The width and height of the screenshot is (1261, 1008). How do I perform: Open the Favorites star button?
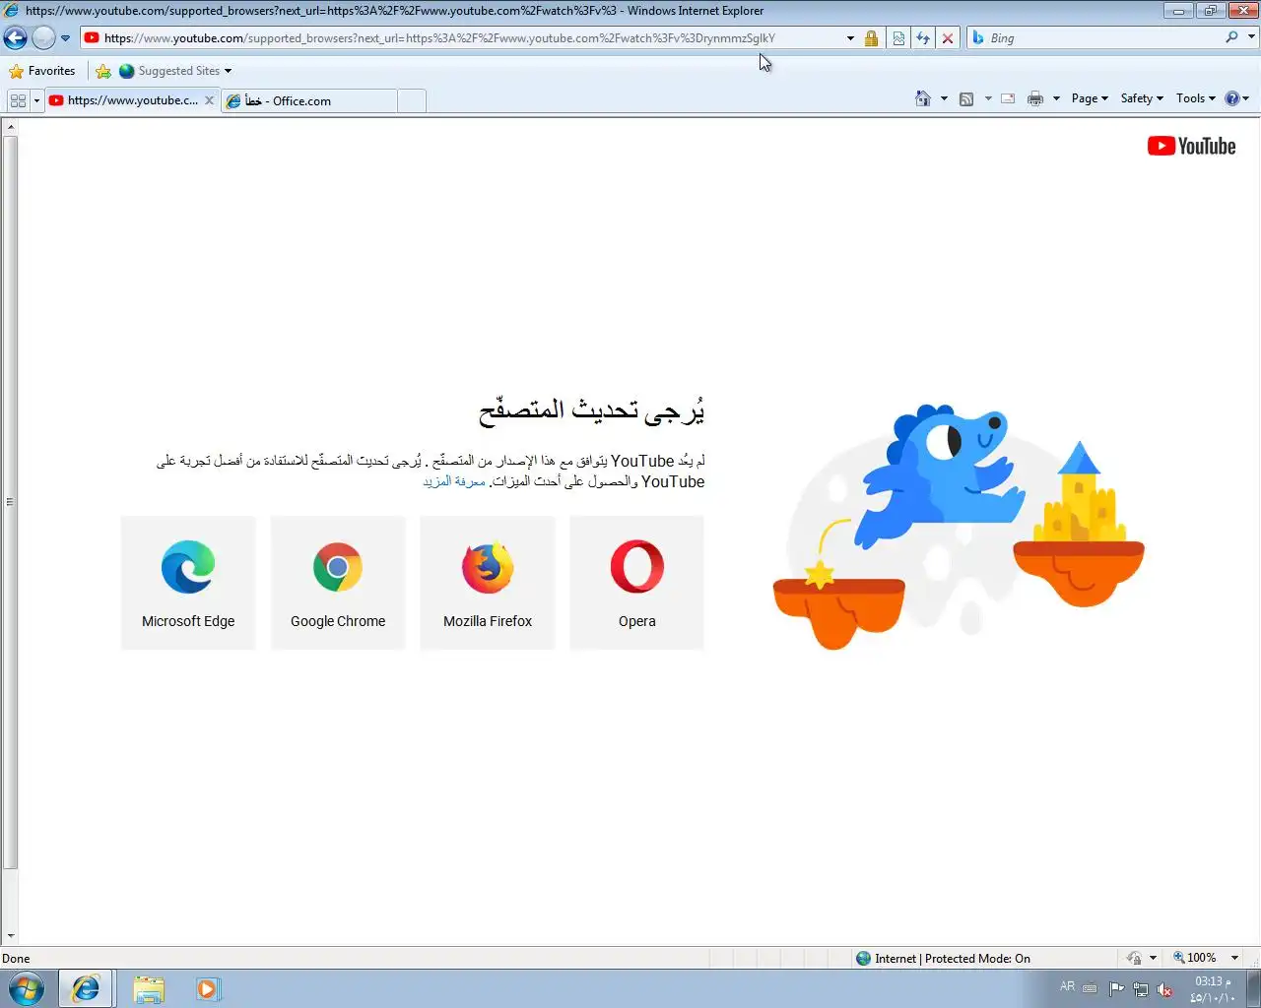tap(41, 71)
